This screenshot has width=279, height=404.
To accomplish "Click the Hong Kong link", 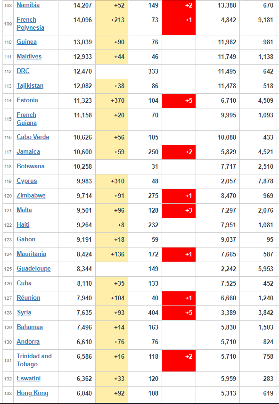I will click(x=33, y=393).
